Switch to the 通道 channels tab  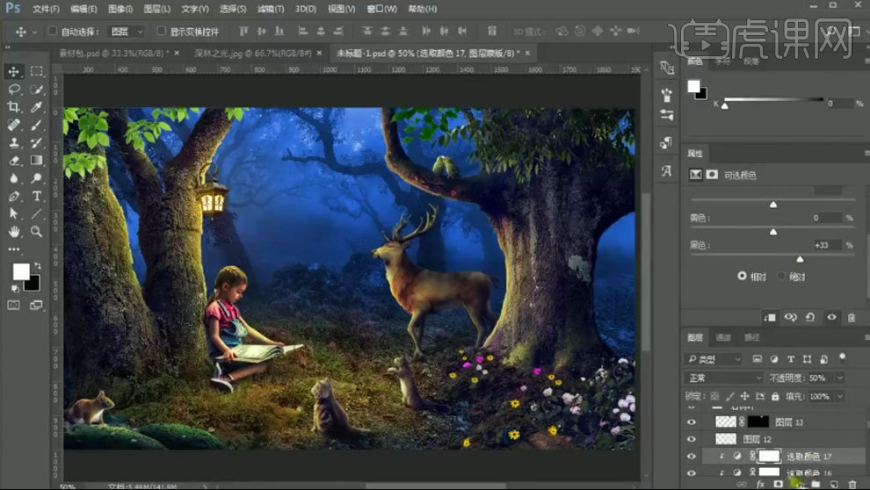(723, 337)
